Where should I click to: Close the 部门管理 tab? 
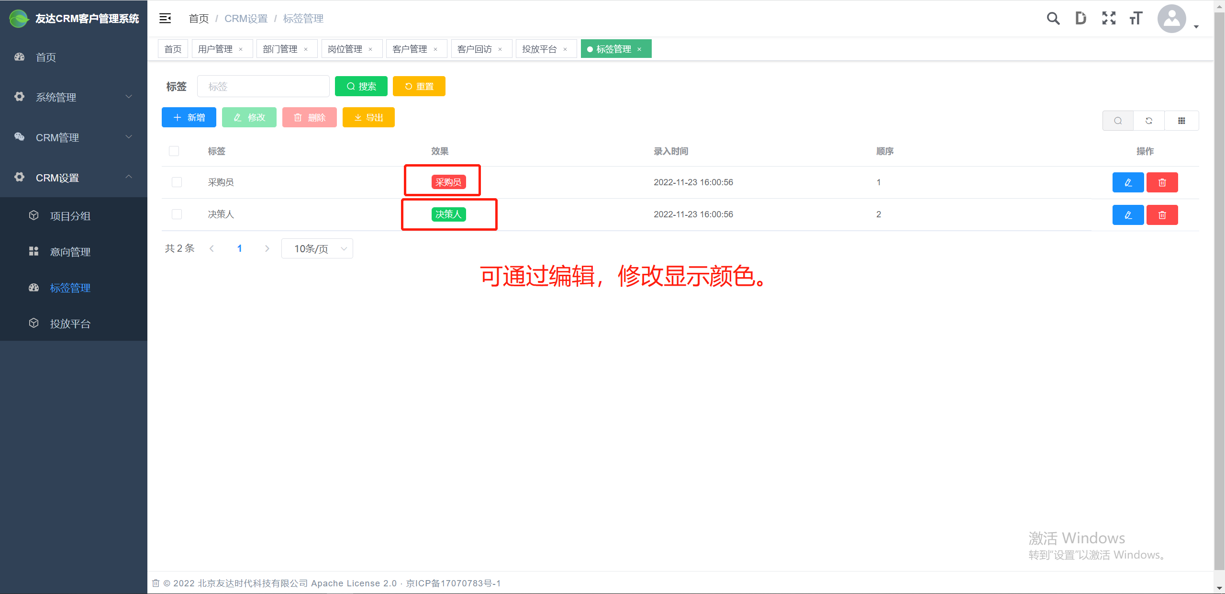(x=306, y=49)
